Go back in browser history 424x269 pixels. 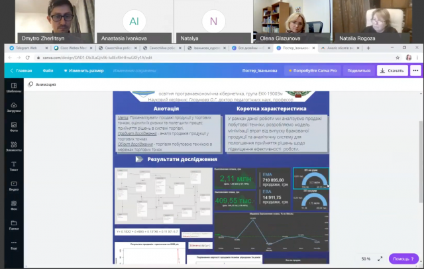[x=10, y=58]
